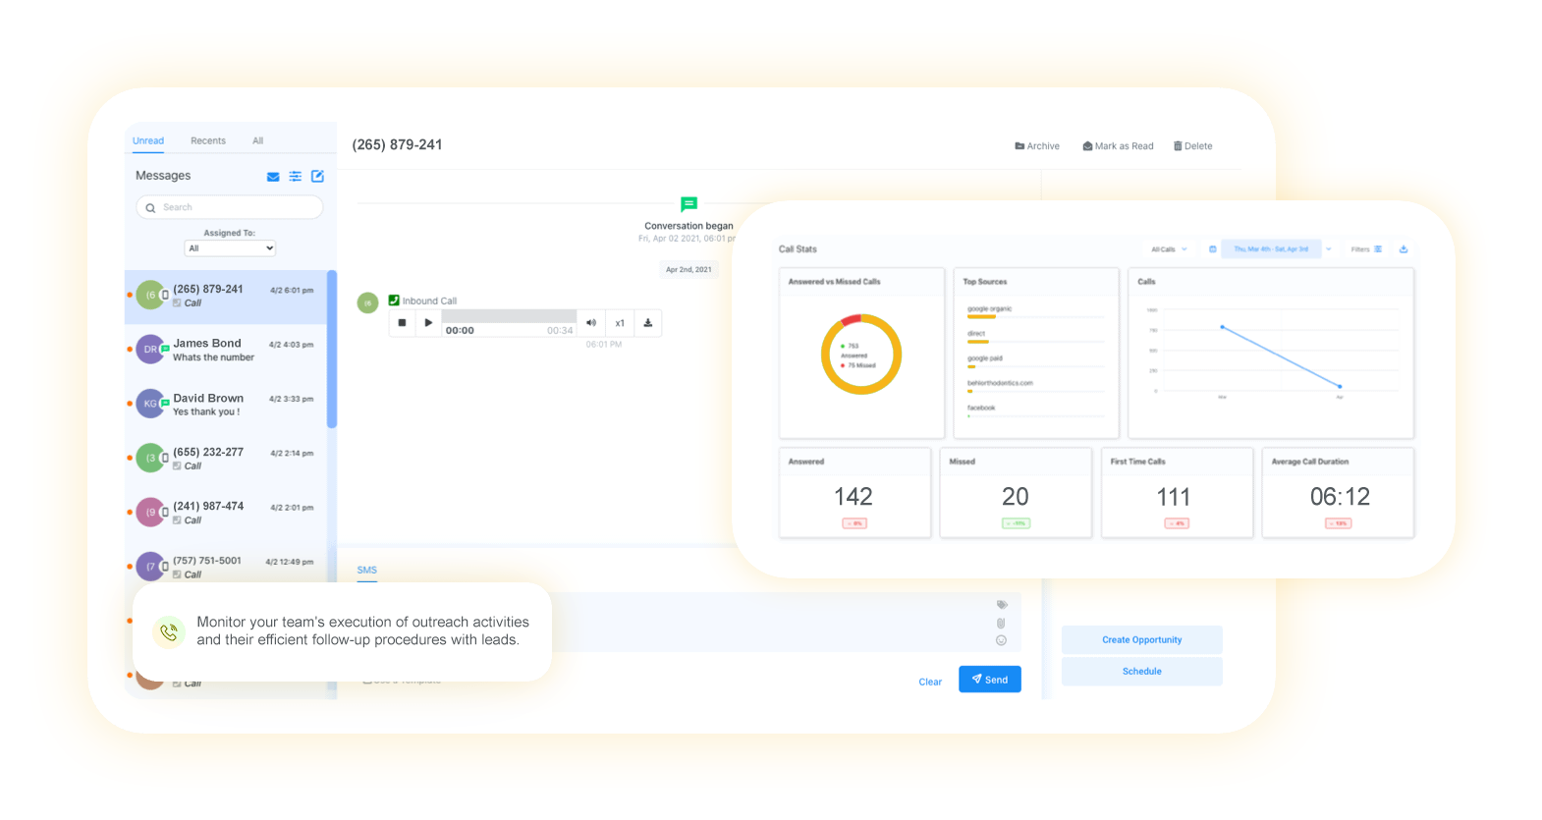Click the Create Opportunity button
1542x820 pixels.
tap(1141, 640)
